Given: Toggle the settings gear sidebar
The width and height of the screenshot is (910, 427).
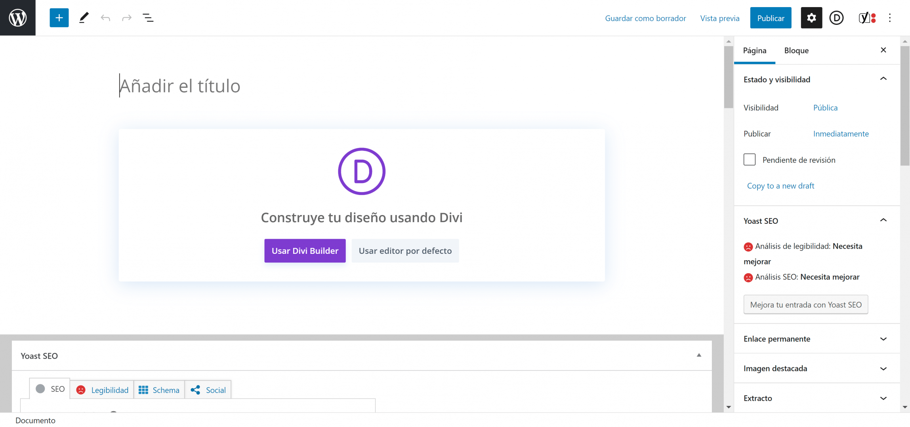Looking at the screenshot, I should [811, 18].
